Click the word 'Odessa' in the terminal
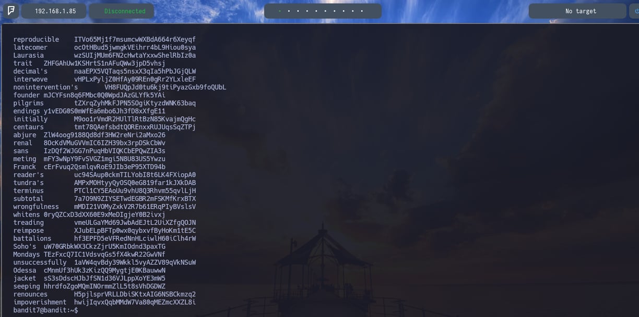The height and width of the screenshot is (317, 639). pos(25,271)
